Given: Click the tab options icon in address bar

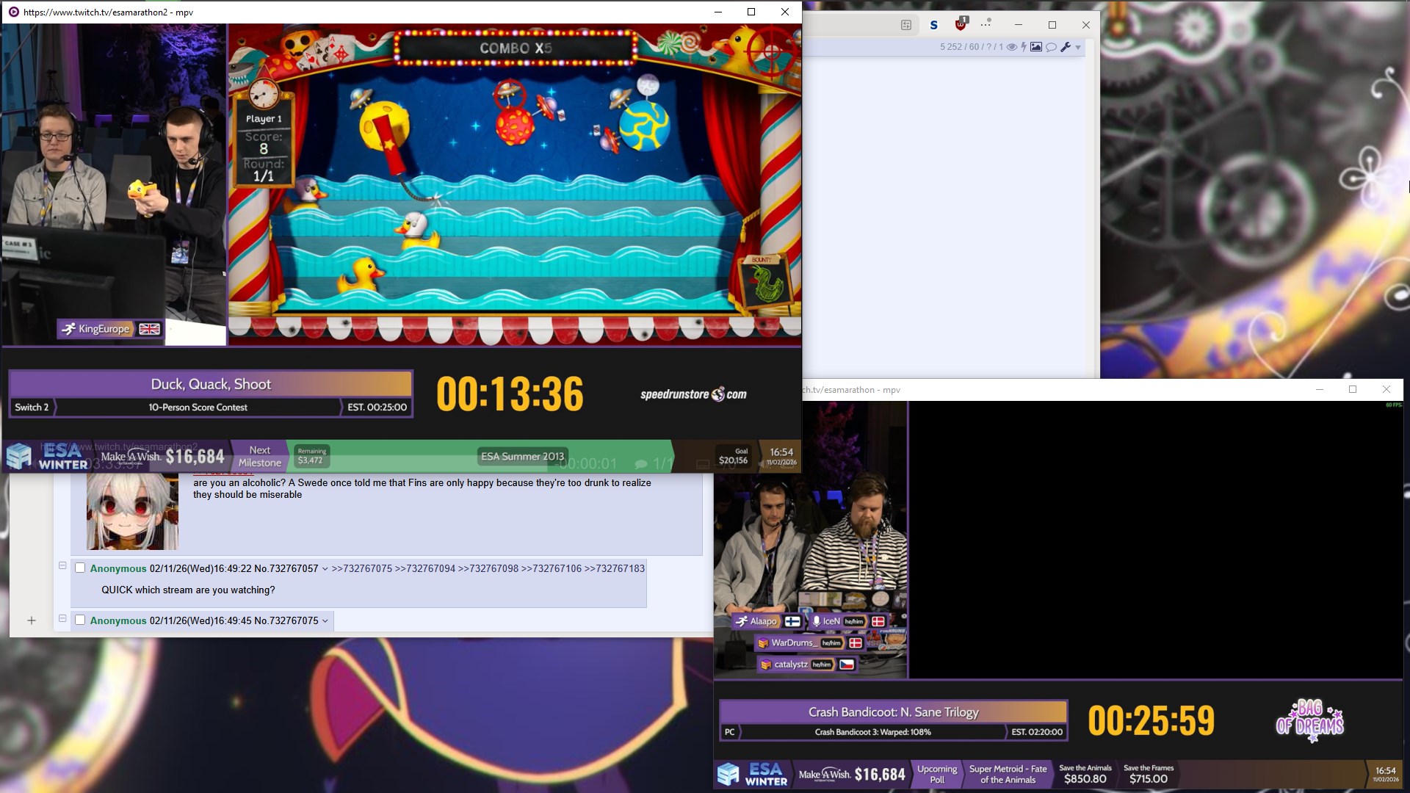Looking at the screenshot, I should 906,25.
